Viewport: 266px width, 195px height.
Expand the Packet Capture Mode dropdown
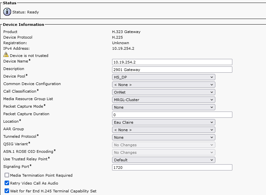(163, 107)
